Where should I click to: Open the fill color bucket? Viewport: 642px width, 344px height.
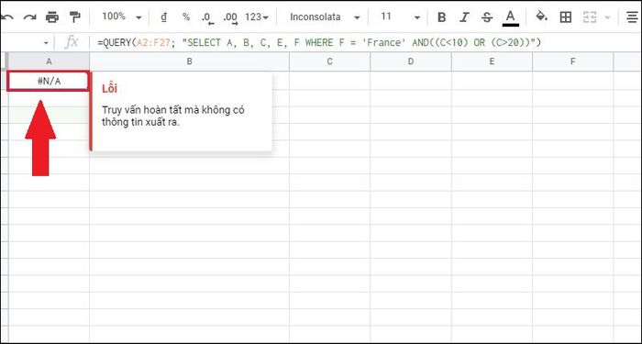click(x=542, y=17)
